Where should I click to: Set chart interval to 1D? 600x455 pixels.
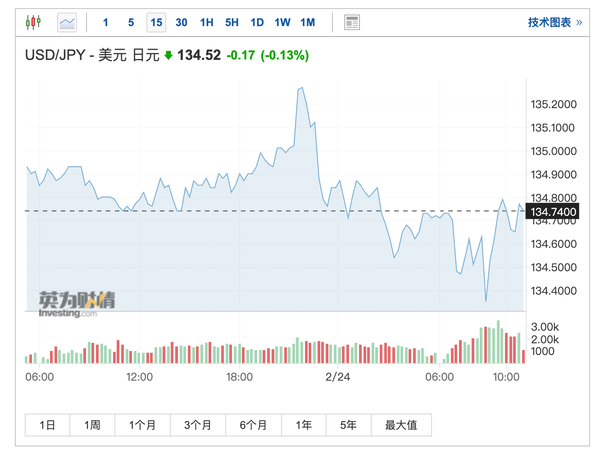257,23
